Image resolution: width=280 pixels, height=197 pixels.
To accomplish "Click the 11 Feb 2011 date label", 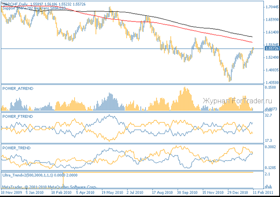I will tap(263, 193).
